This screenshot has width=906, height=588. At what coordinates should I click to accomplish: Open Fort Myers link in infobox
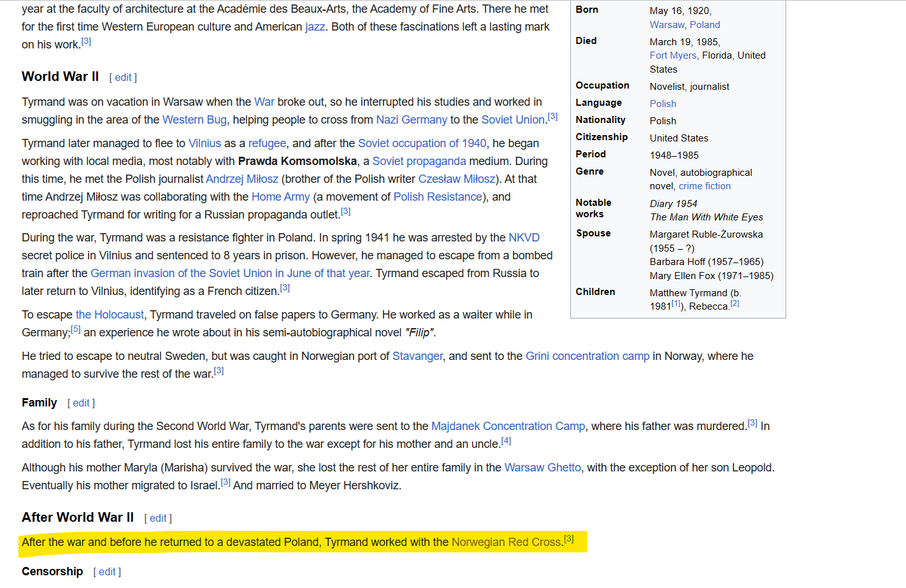click(673, 55)
